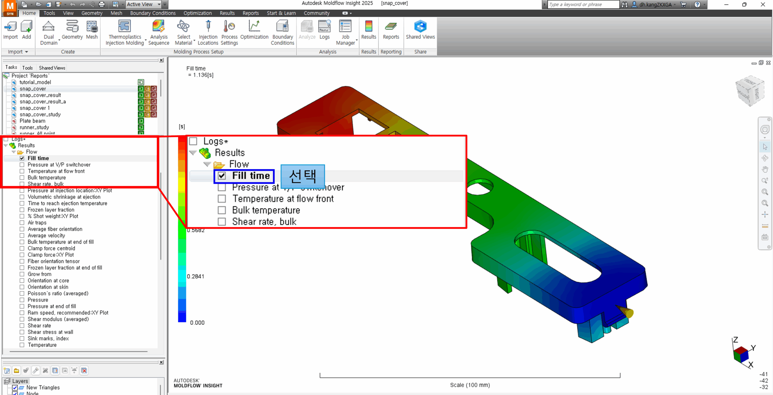The height and width of the screenshot is (395, 773).
Task: Close the Layers panel
Action: click(162, 362)
